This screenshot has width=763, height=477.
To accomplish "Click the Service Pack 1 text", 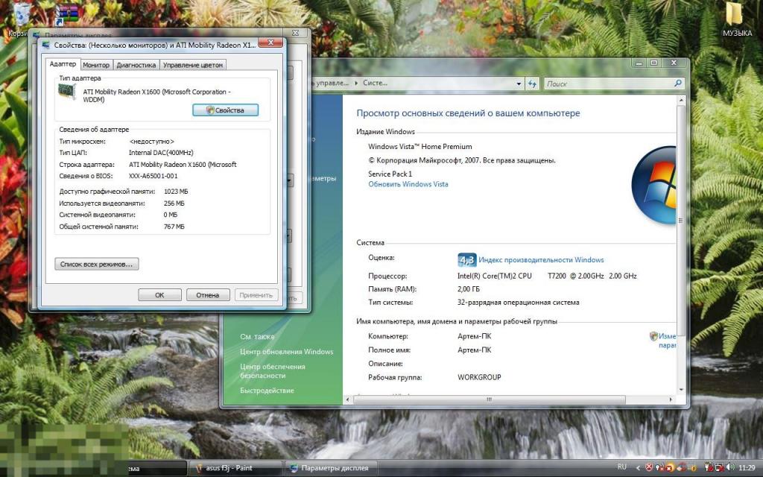I will [x=390, y=174].
